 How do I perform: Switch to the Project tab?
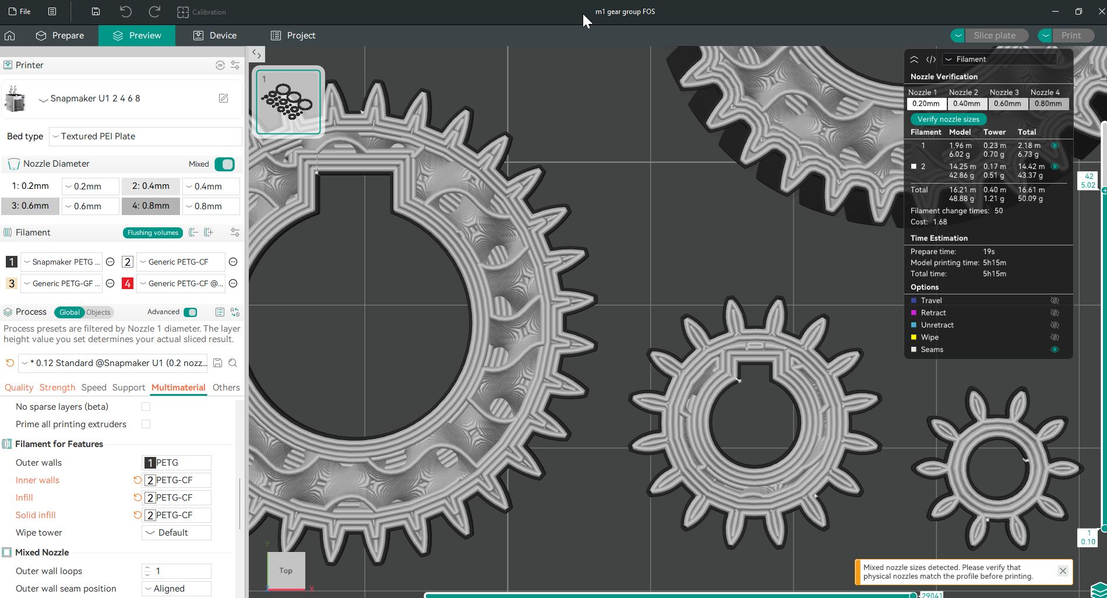(x=293, y=36)
